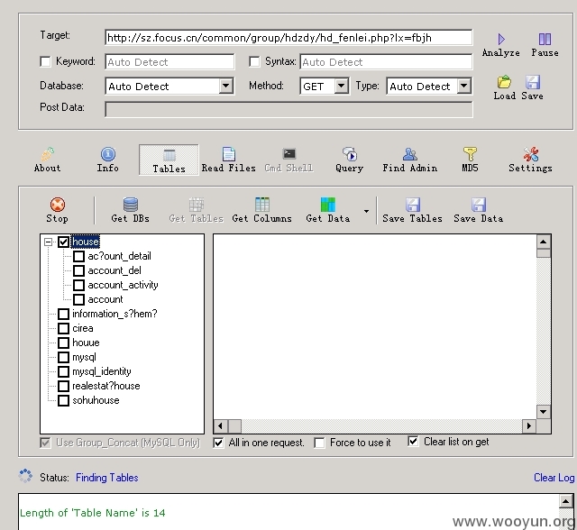Image resolution: width=577 pixels, height=530 pixels.
Task: Click the Target URL field
Action: [x=288, y=38]
